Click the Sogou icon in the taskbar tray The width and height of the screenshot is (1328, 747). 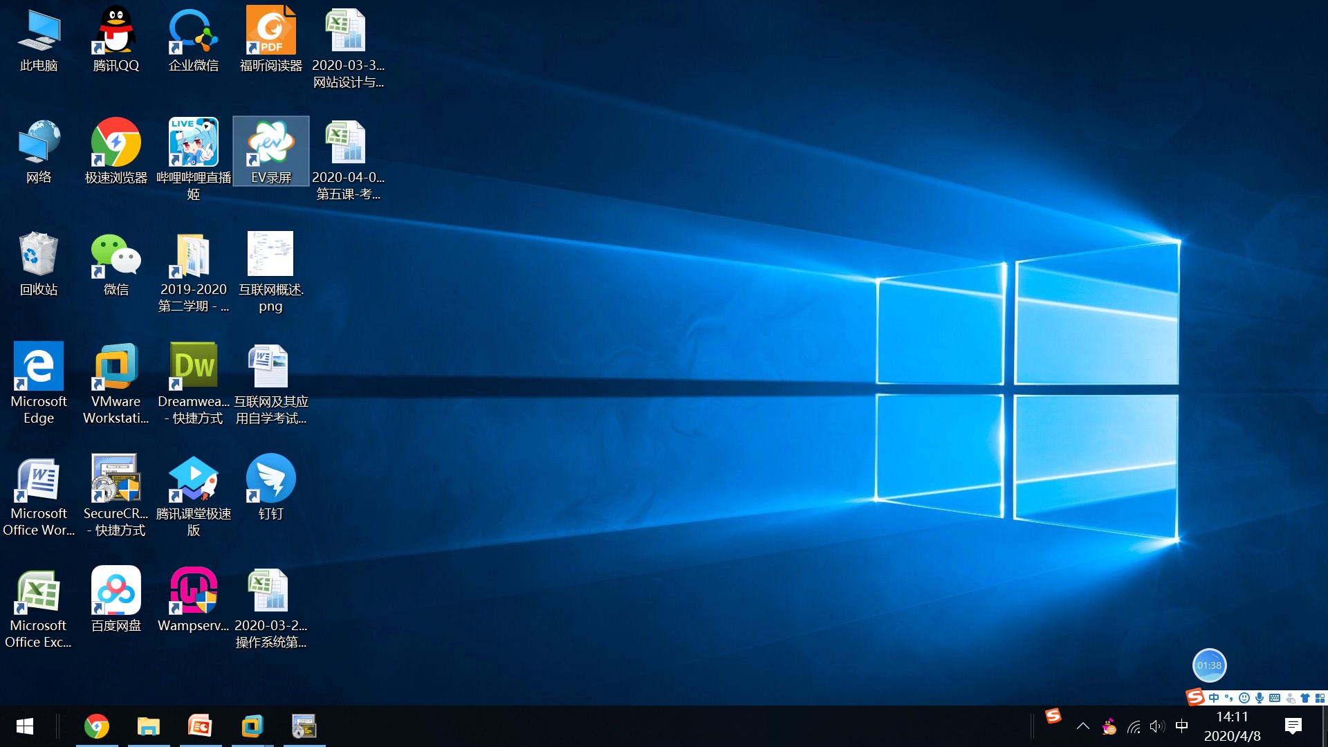[1053, 717]
